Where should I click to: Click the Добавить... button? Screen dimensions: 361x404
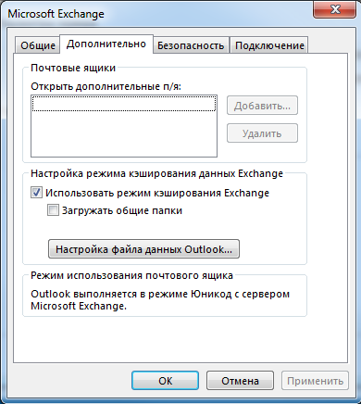point(262,106)
